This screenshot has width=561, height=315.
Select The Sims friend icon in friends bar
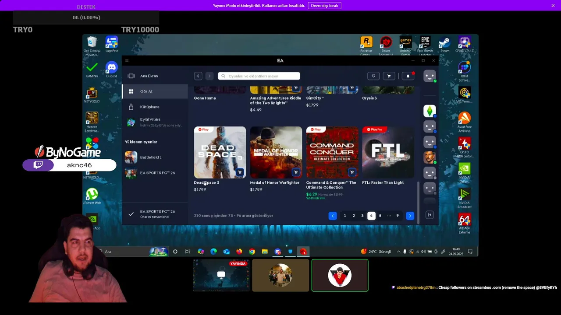coord(430,111)
